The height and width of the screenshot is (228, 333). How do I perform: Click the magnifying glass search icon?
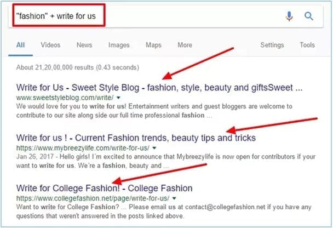(x=308, y=16)
